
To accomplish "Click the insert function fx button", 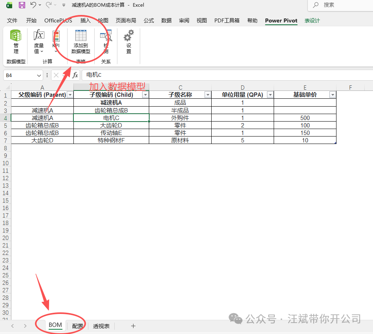I will (75, 75).
